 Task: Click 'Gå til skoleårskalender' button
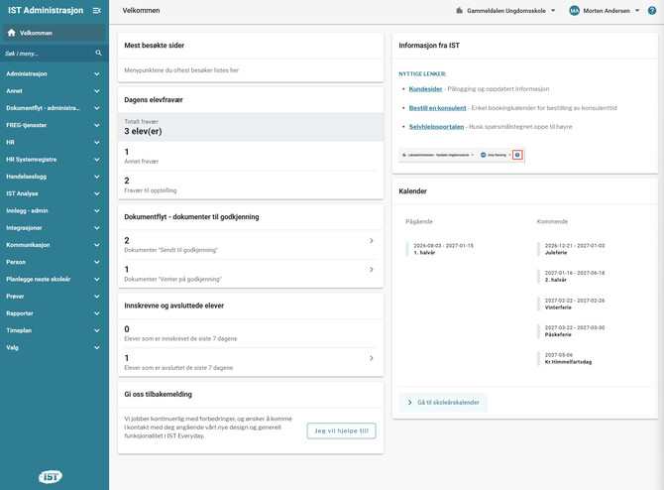click(443, 403)
